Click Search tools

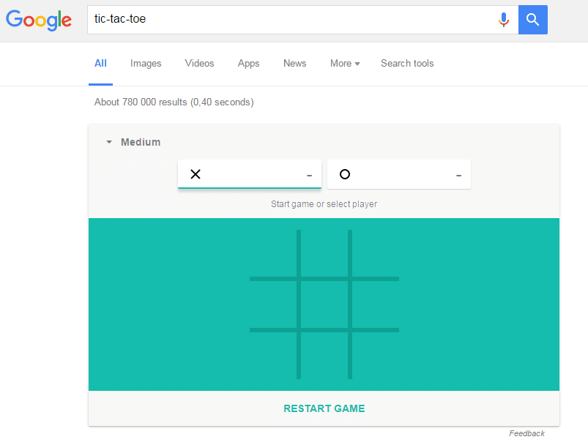click(x=407, y=64)
